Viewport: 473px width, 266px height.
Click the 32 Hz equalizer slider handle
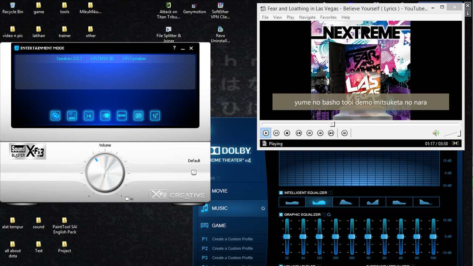click(287, 236)
